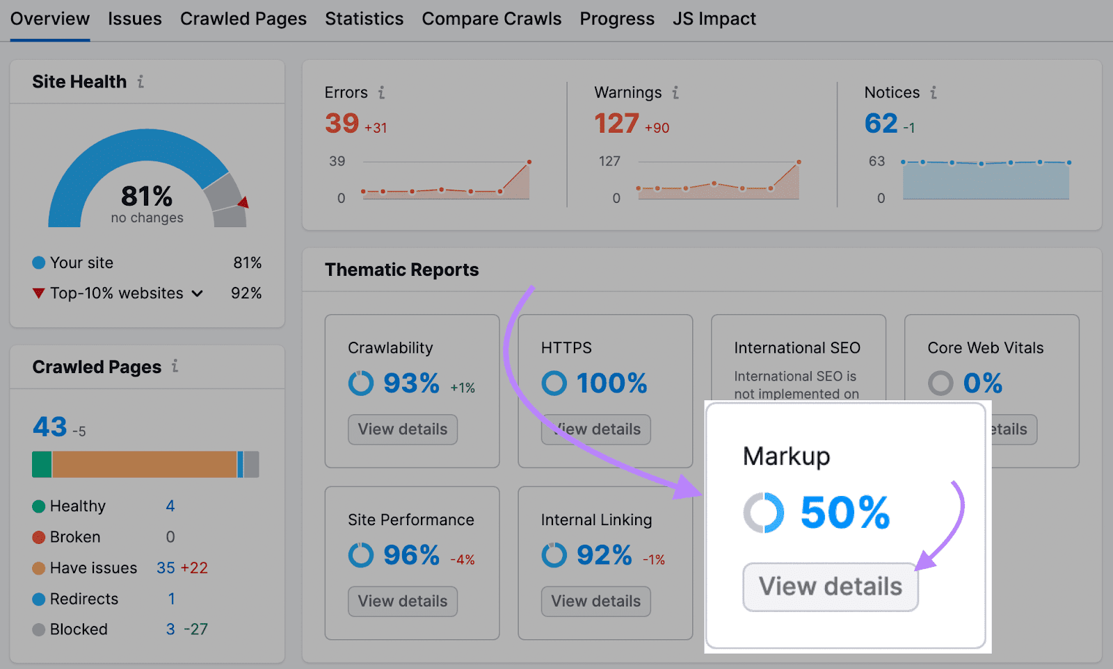The image size is (1113, 669).
Task: Click the Crawled Pages info icon
Action: [176, 367]
